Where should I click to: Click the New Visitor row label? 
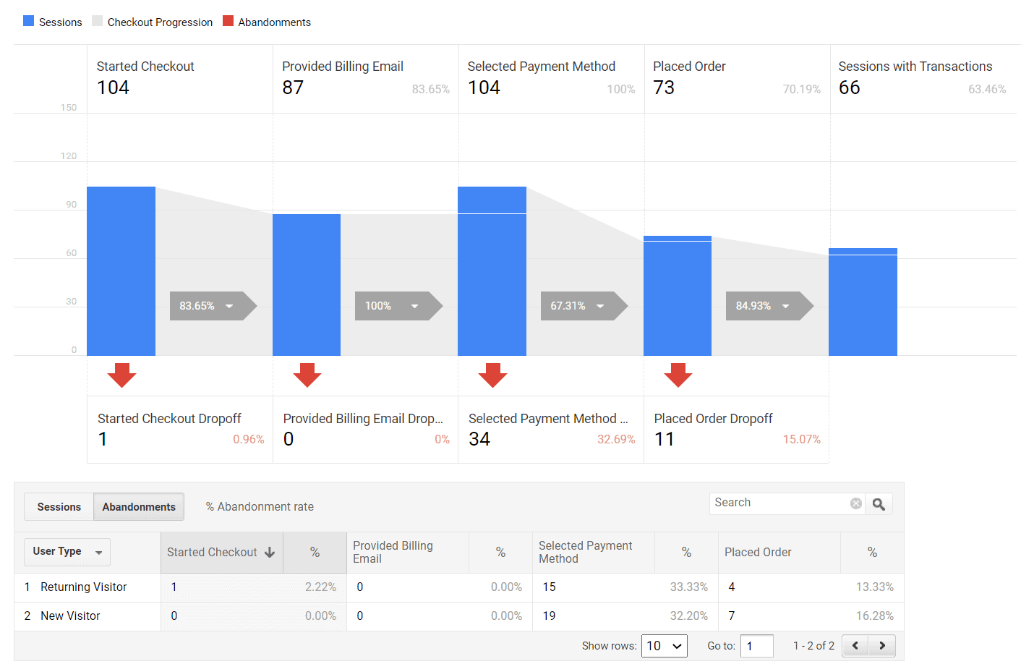pos(70,616)
